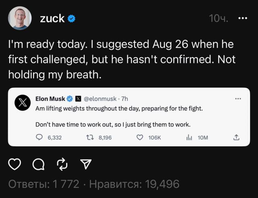The width and height of the screenshot is (258, 198).
Task: Repost using the circular arrows icon
Action: 62,164
